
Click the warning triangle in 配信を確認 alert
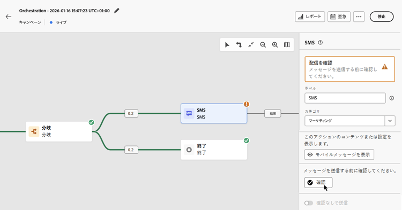384,67
